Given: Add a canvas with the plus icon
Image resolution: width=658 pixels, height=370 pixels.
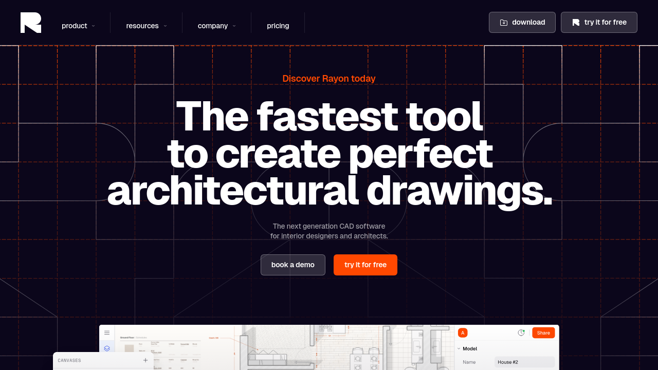Looking at the screenshot, I should (145, 360).
